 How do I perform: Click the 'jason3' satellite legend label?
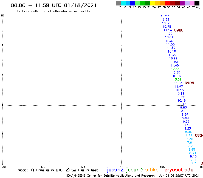(x=134, y=170)
